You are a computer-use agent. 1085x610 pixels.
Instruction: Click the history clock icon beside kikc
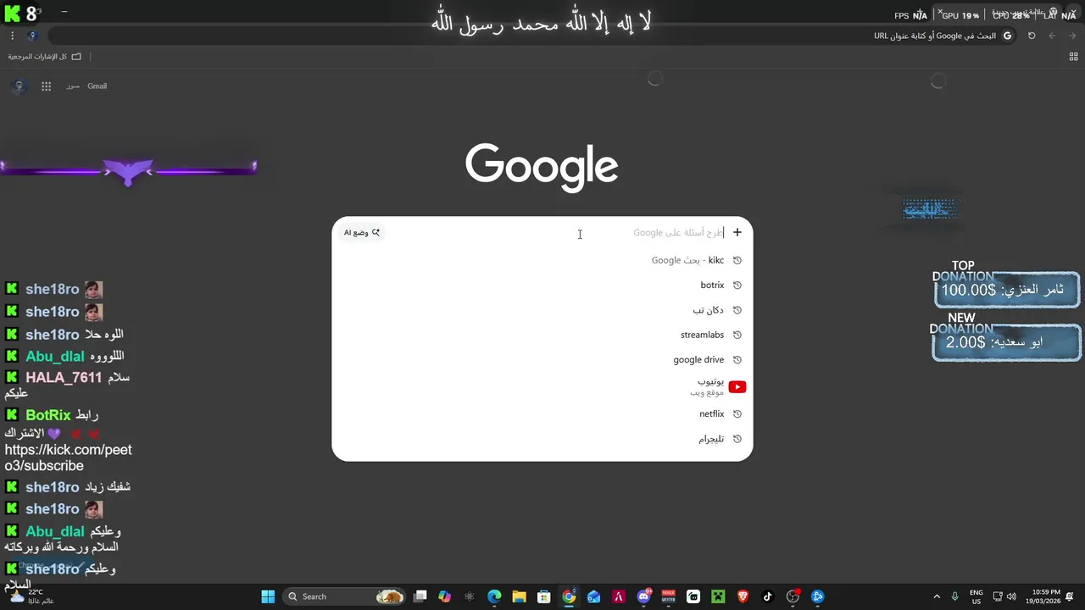pyautogui.click(x=737, y=260)
